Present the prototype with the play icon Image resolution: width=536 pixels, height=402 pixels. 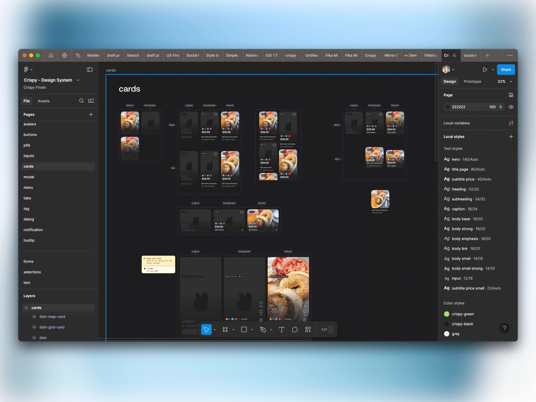pos(485,70)
